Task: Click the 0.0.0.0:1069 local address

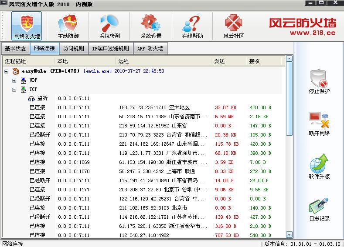Action: pyautogui.click(x=74, y=162)
